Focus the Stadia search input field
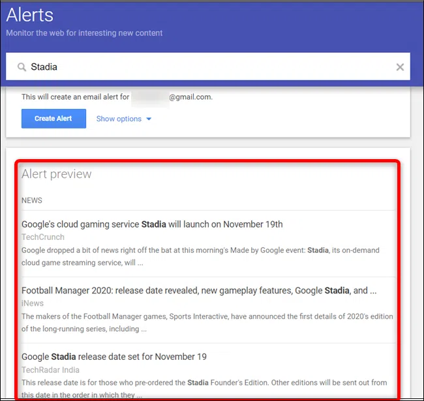 (x=196, y=67)
